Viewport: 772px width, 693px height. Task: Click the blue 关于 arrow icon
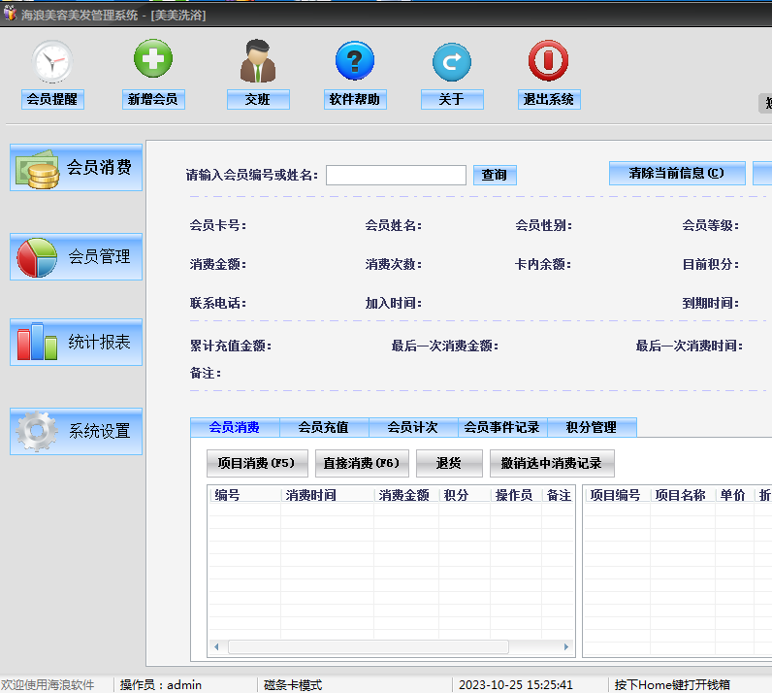[452, 61]
